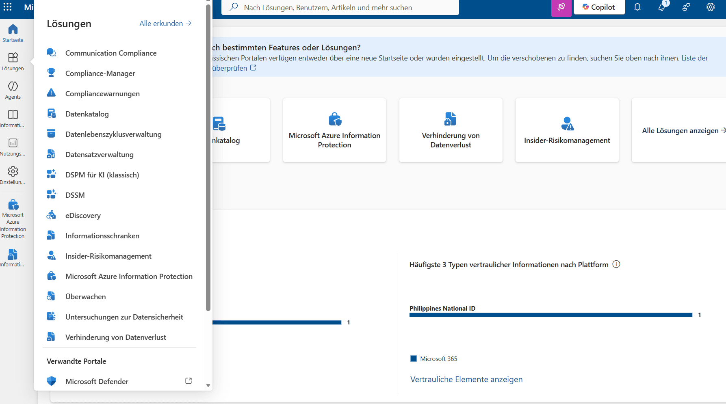Screen dimensions: 726x404
Task: Open Compliance-Manager from the list
Action: pyautogui.click(x=100, y=73)
